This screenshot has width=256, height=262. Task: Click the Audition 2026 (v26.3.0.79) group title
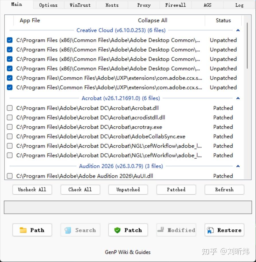tap(121, 166)
